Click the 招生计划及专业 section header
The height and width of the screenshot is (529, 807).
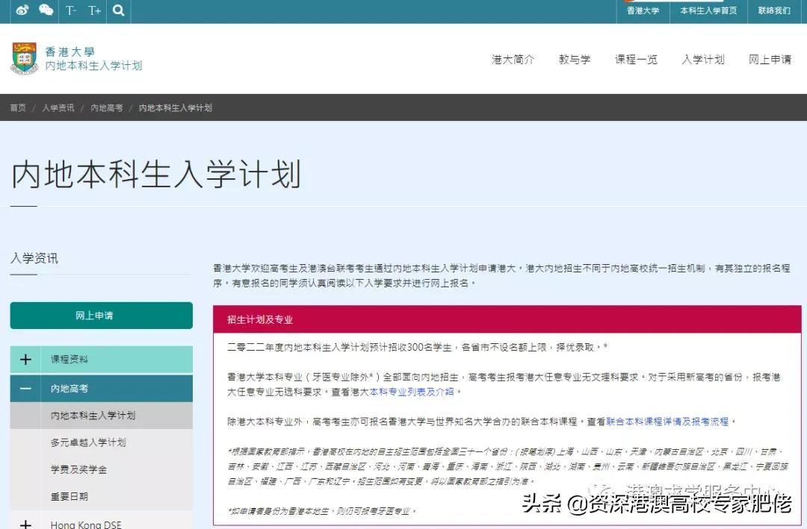click(507, 319)
